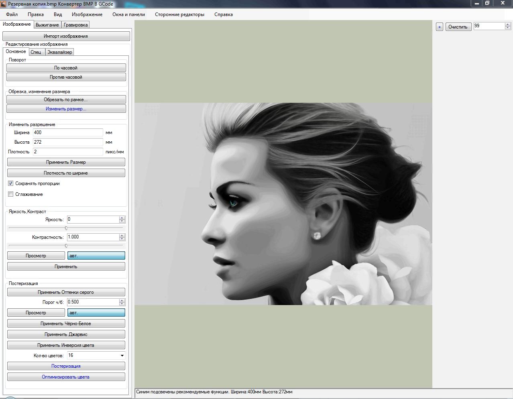513x399 pixels.
Task: Decrease Контрастность value with down arrow
Action: coord(122,239)
